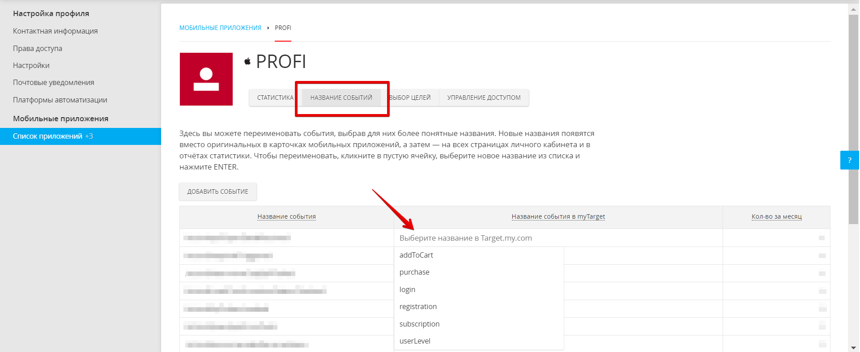Click the Apple platform icon beside PROFI
The image size is (860, 352).
[247, 61]
